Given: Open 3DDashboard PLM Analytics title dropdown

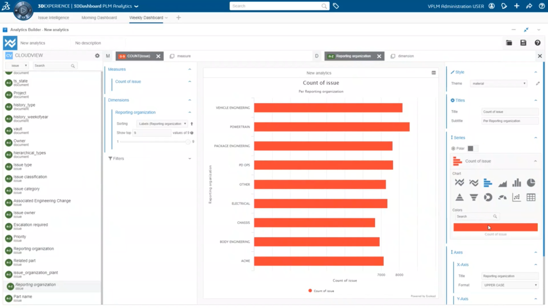Looking at the screenshot, I should point(136,6).
